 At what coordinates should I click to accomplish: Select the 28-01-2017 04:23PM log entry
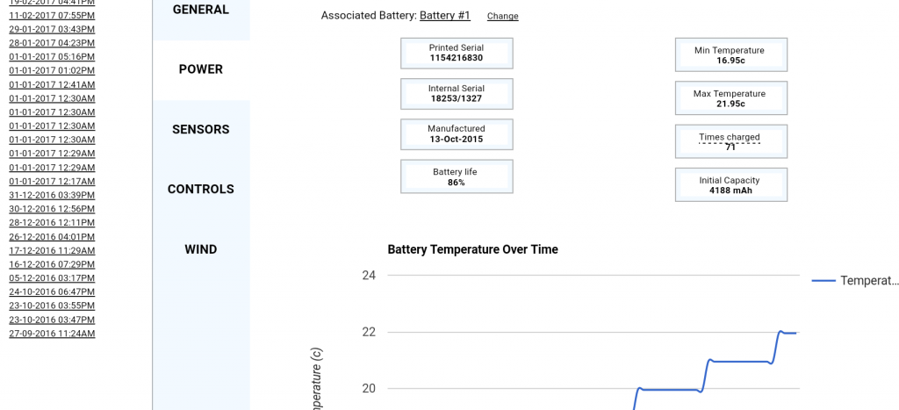point(52,43)
